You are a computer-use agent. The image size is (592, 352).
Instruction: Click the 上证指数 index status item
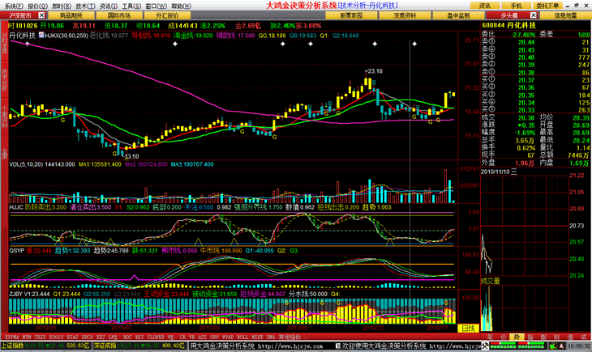[x=13, y=346]
